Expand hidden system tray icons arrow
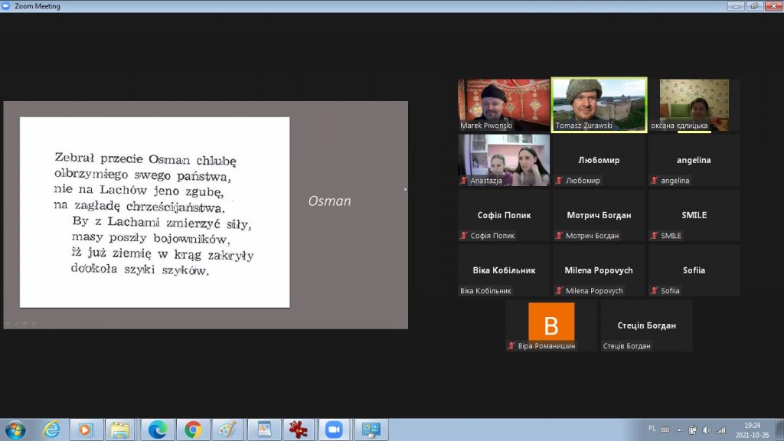This screenshot has height=441, width=784. (x=678, y=430)
